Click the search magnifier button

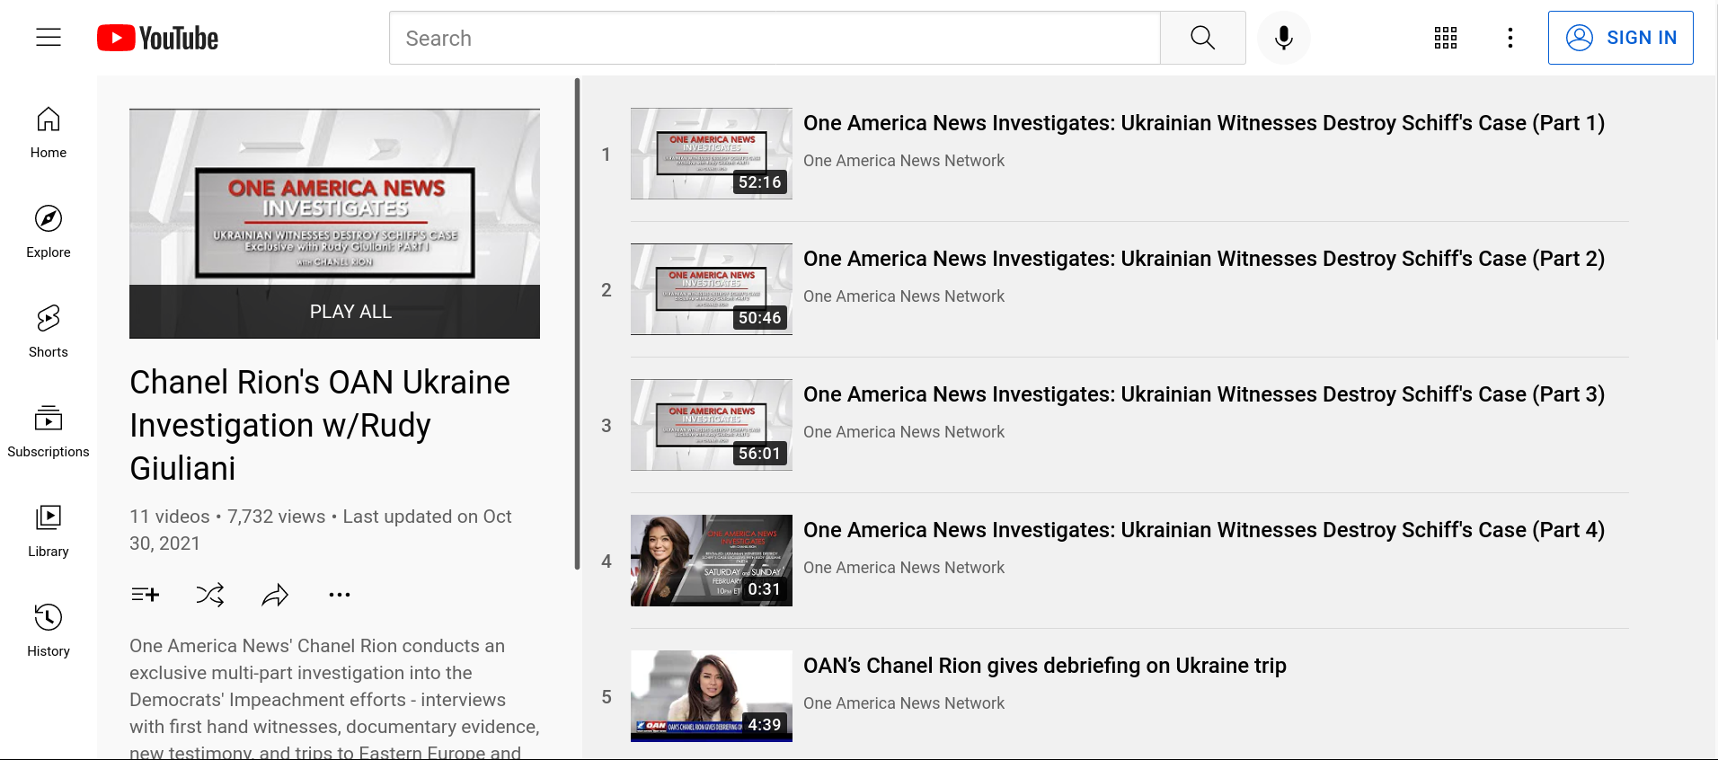coord(1202,38)
